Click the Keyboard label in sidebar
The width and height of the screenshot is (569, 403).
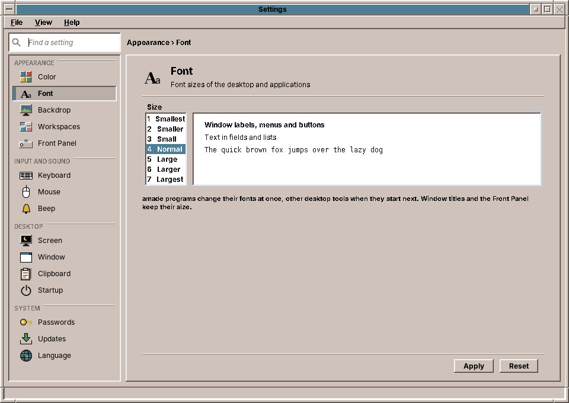[x=54, y=175]
